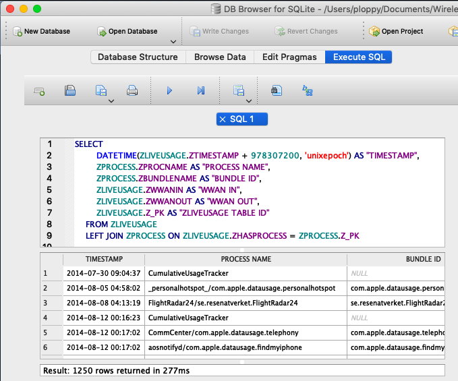Execute current line icon
Viewport: 458px width, 381px height.
tap(200, 90)
